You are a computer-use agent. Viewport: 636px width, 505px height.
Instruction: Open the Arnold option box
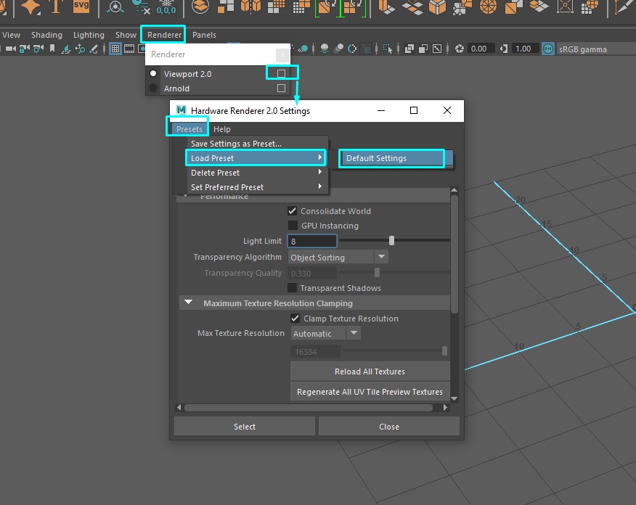click(281, 88)
